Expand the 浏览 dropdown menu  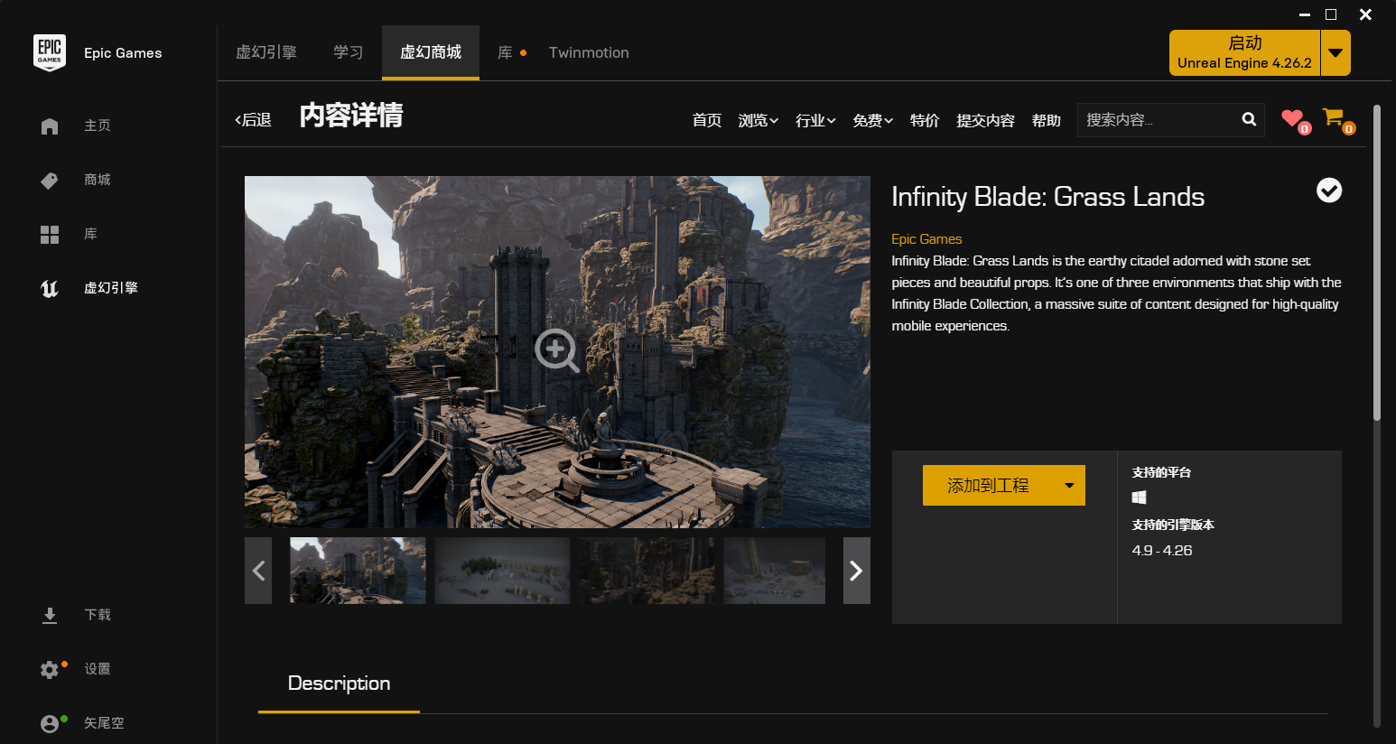(x=758, y=119)
